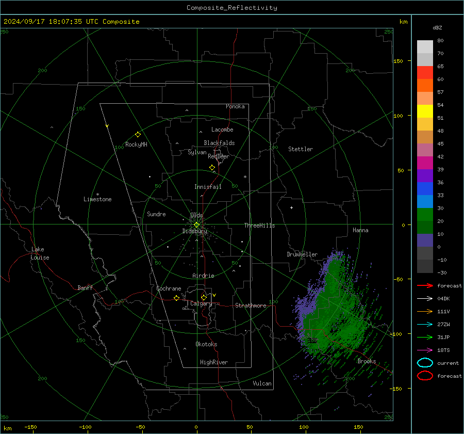This screenshot has width=464, height=434.
Task: Click the Blackfalds town label
Action: [219, 143]
